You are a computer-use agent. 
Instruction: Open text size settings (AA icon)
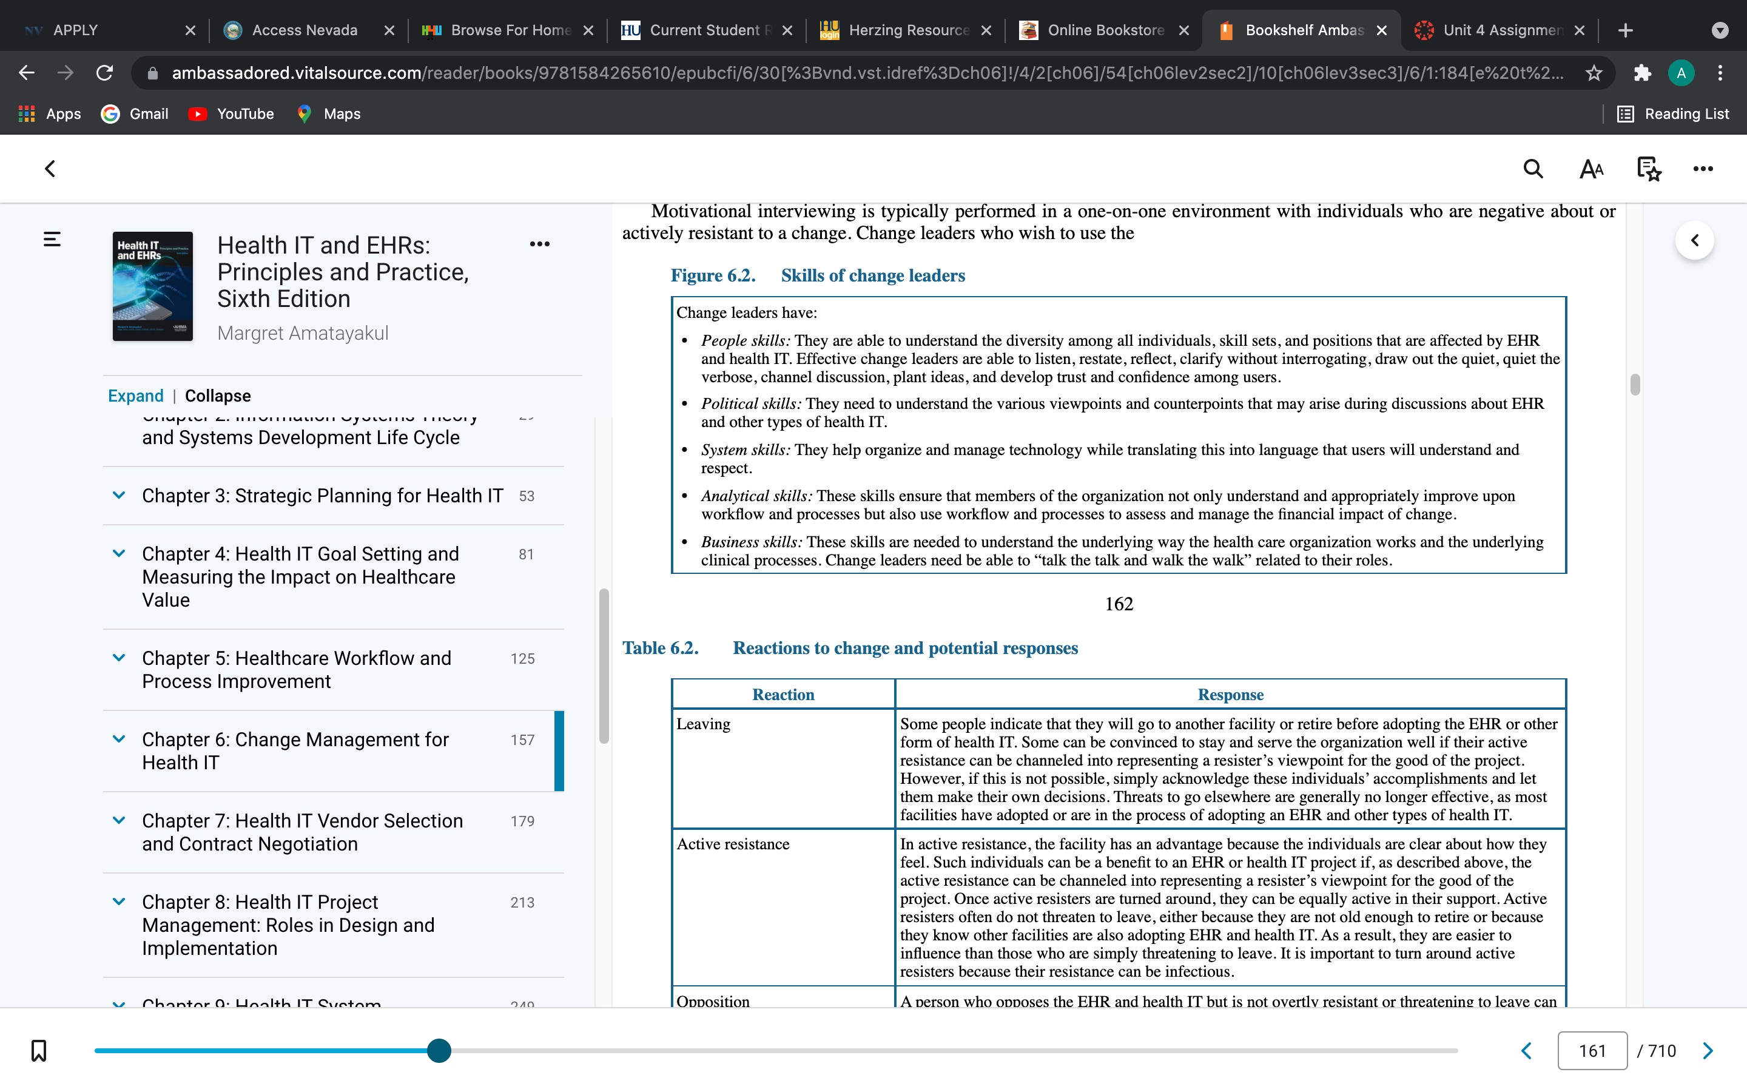click(1591, 169)
